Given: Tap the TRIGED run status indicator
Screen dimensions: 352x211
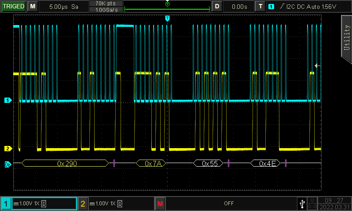Looking at the screenshot, I should pos(13,7).
